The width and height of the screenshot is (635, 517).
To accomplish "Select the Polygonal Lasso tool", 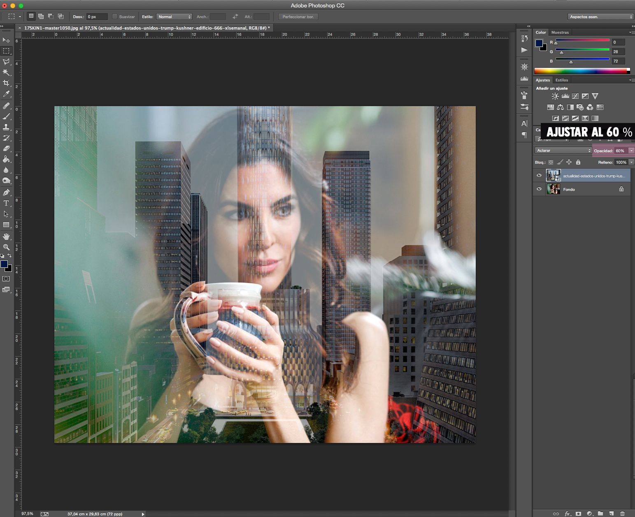I will pyautogui.click(x=6, y=62).
